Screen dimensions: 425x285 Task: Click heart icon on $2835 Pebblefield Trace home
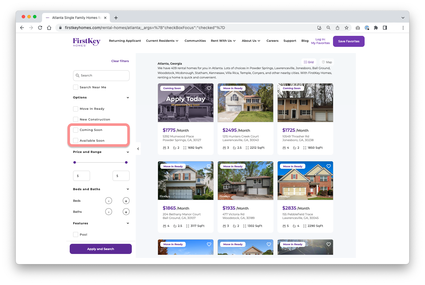click(328, 166)
